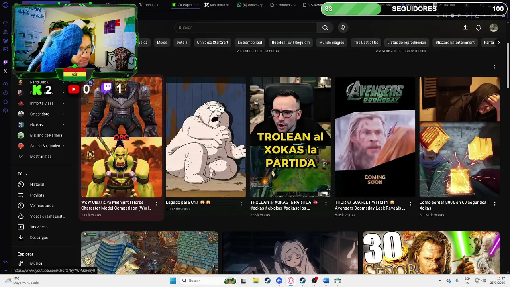Activate voice search microphone icon

[343, 28]
